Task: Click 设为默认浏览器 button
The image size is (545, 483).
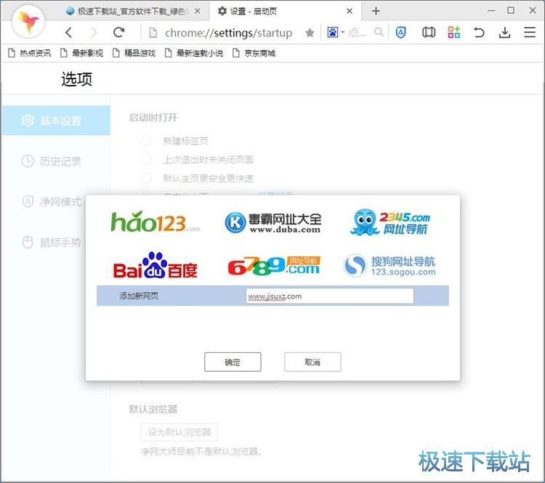Action: click(x=179, y=432)
